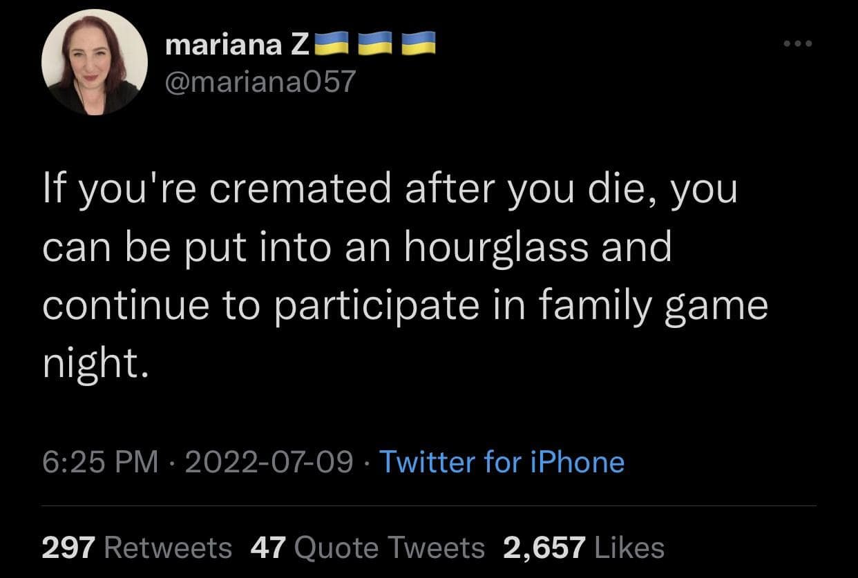Click the first Ukraine flag emoji
The height and width of the screenshot is (578, 858).
[x=332, y=44]
